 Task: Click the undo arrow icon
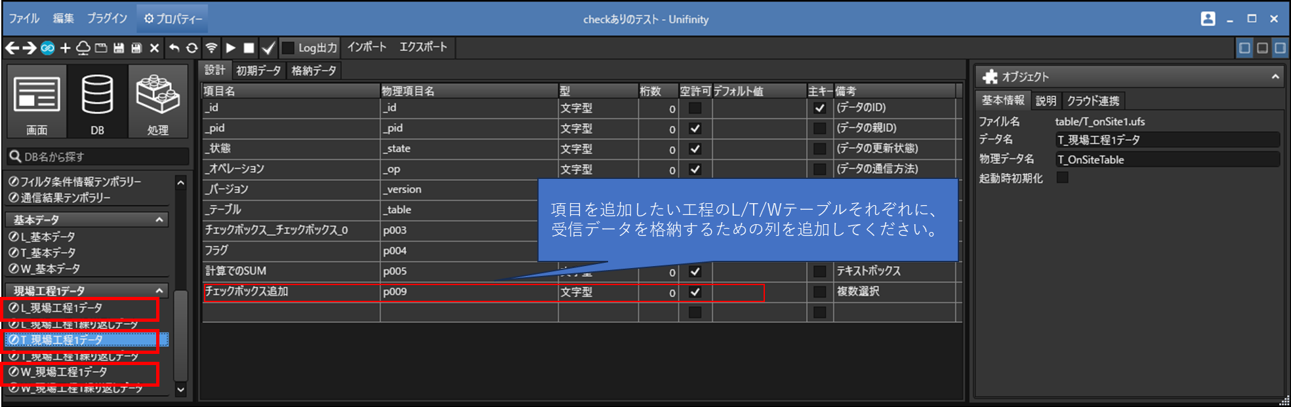point(174,48)
